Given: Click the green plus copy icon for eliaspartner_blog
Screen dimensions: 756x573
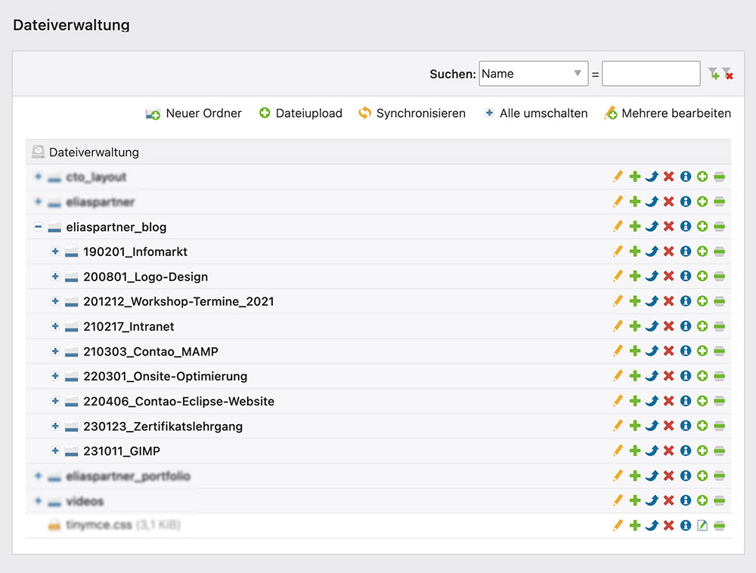Looking at the screenshot, I should pos(635,226).
